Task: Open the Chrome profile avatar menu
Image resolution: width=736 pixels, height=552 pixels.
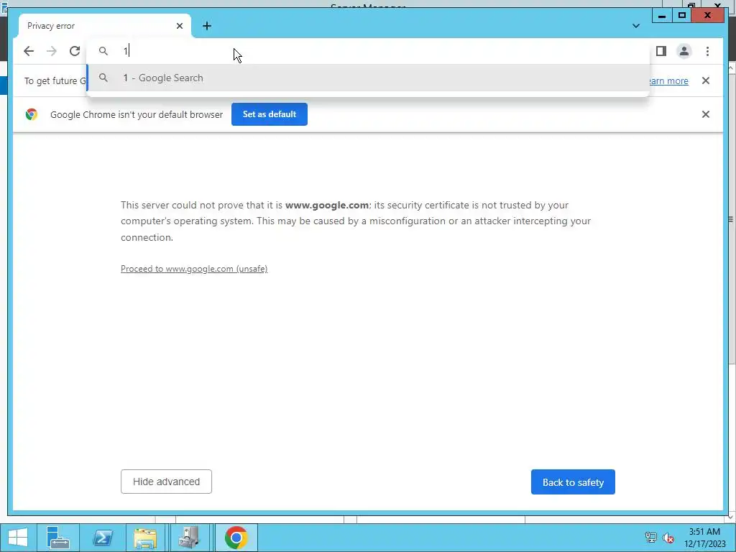Action: (684, 51)
